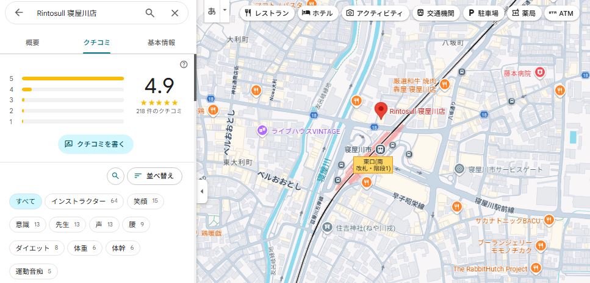Click the magnifier search icon in search box
The height and width of the screenshot is (283, 590).
point(150,13)
